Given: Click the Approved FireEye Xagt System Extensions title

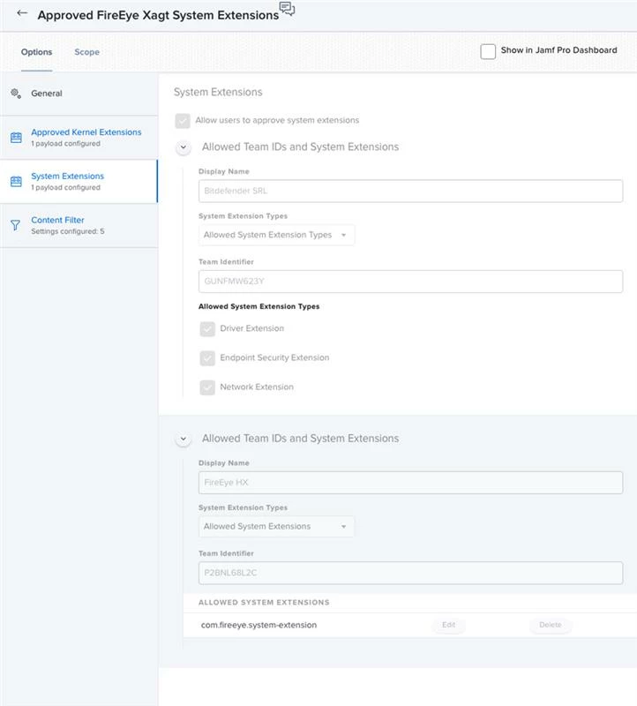Looking at the screenshot, I should tap(158, 15).
